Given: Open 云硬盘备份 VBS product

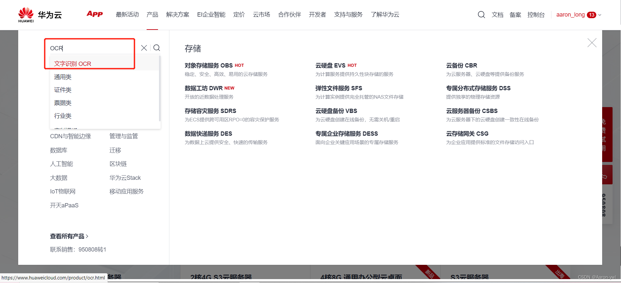Looking at the screenshot, I should click(x=336, y=111).
